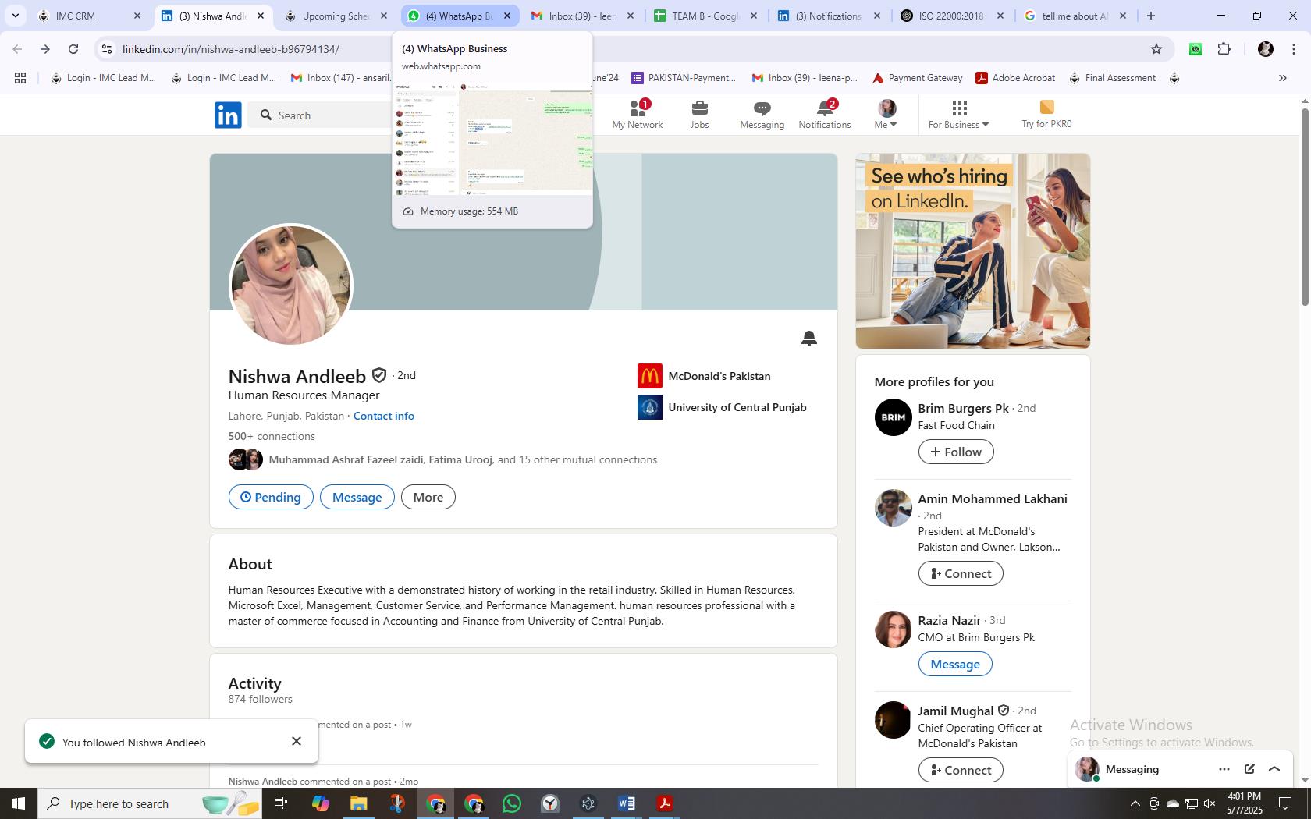Click the vertical page scrollbar
The width and height of the screenshot is (1311, 819).
tap(1304, 207)
